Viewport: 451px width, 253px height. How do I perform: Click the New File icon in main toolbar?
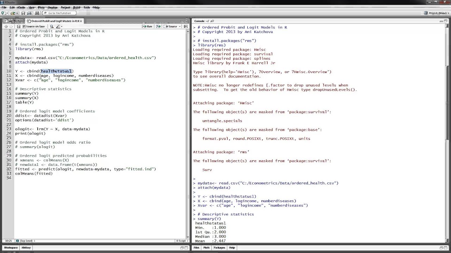3,13
